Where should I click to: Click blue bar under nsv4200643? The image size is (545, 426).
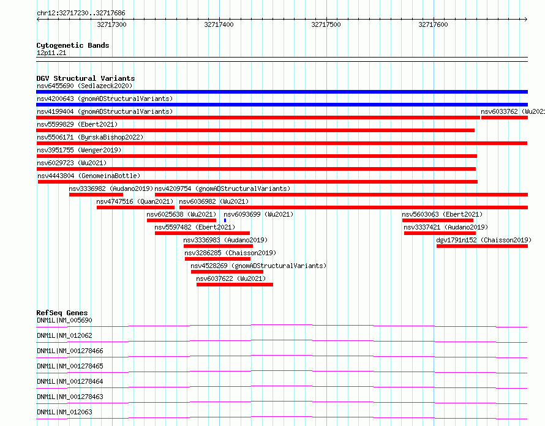(x=282, y=105)
